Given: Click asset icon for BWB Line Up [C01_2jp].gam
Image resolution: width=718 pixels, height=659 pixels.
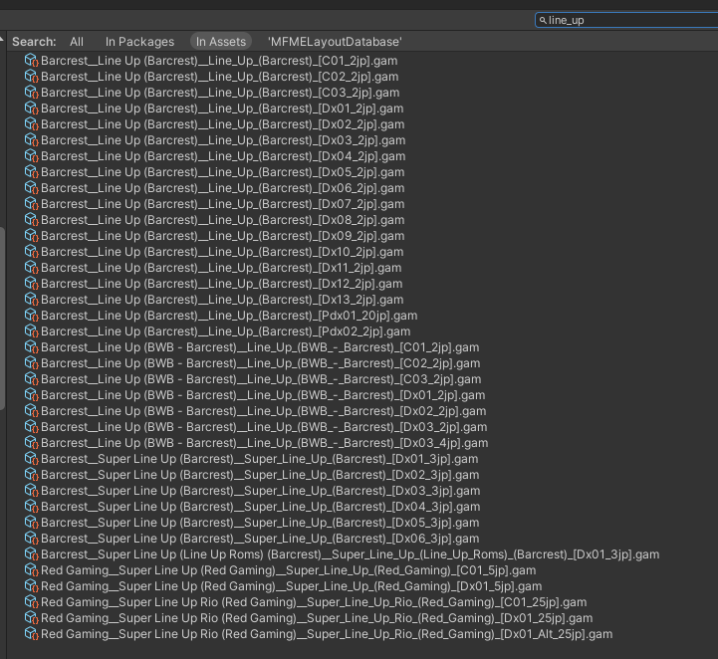Looking at the screenshot, I should click(x=31, y=347).
